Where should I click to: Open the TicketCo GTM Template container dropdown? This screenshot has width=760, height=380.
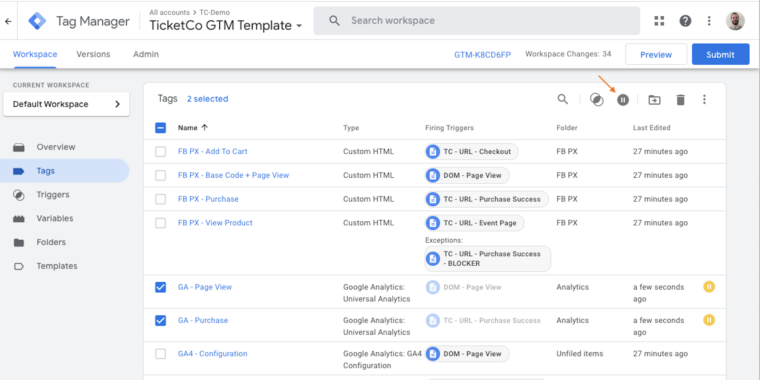coord(226,25)
